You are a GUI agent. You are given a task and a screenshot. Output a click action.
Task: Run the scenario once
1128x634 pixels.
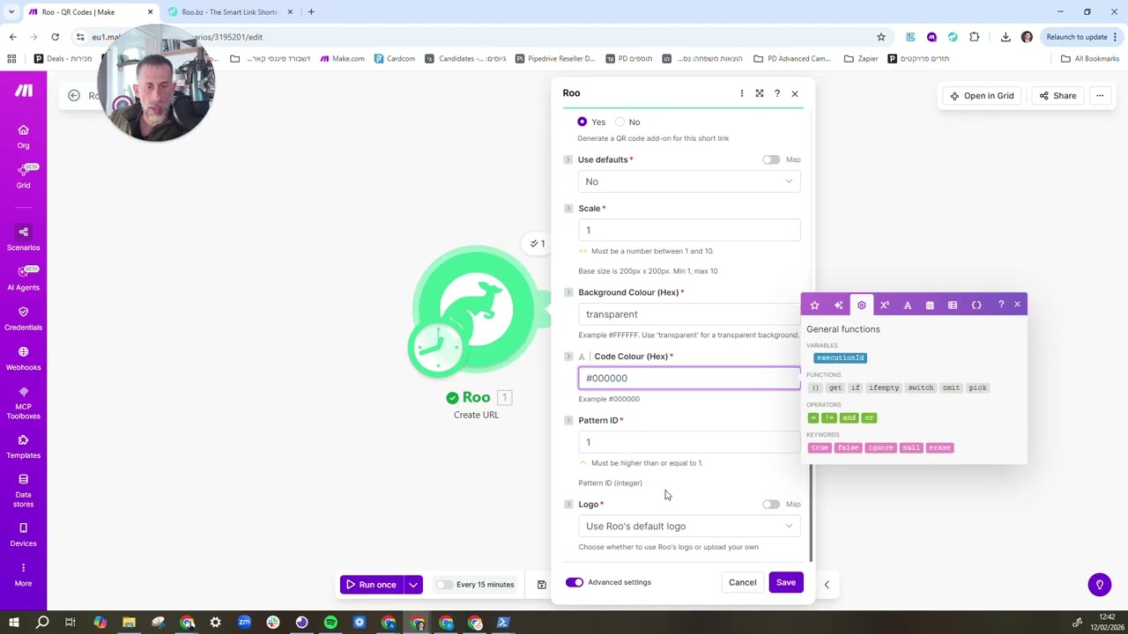tap(371, 585)
